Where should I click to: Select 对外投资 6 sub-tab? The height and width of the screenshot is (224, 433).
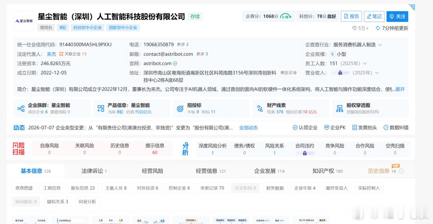click(148, 188)
